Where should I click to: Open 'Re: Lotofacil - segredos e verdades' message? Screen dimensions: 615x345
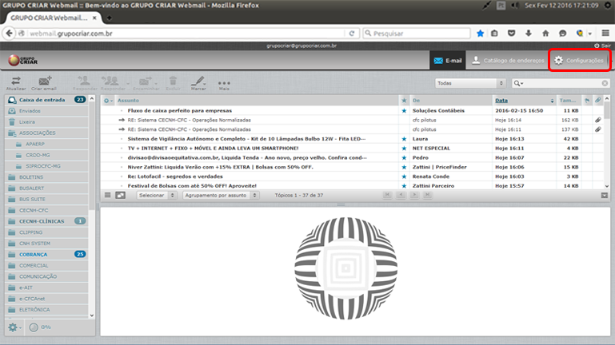(175, 176)
